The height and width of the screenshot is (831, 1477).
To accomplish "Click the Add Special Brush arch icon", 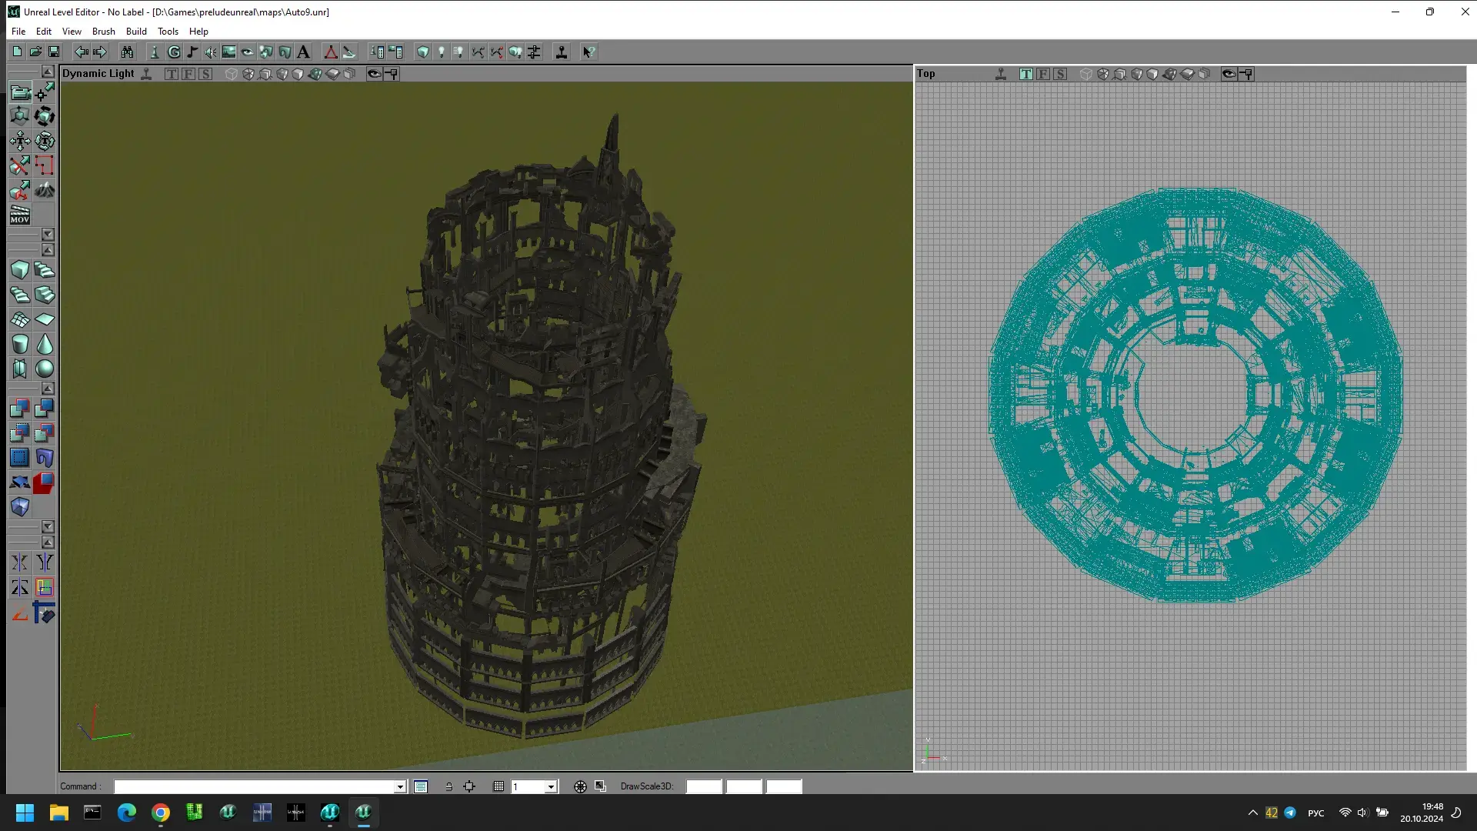I will (45, 458).
